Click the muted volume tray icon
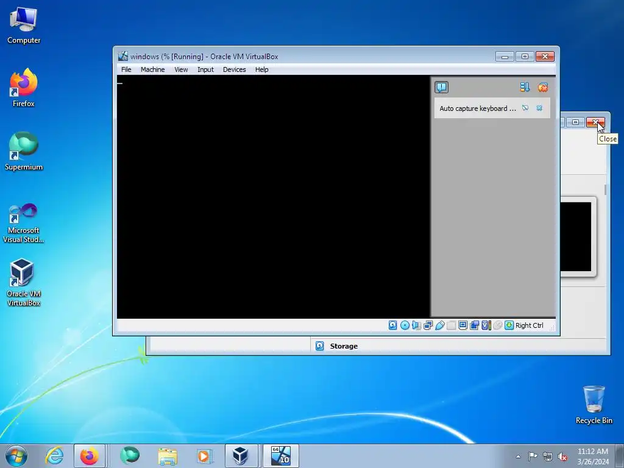624x468 pixels. [562, 457]
